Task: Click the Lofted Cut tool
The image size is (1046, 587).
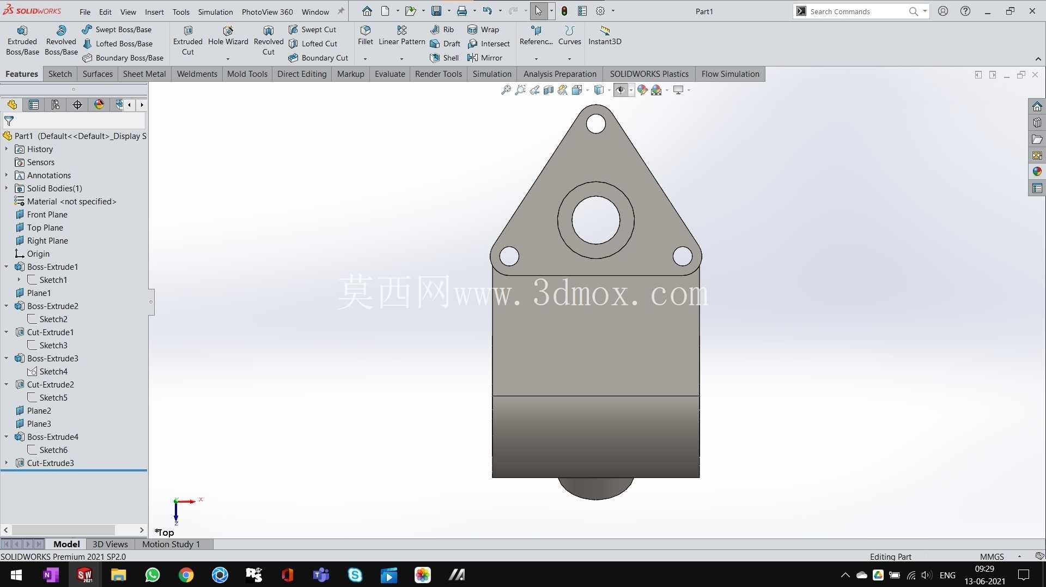Action: pos(313,44)
